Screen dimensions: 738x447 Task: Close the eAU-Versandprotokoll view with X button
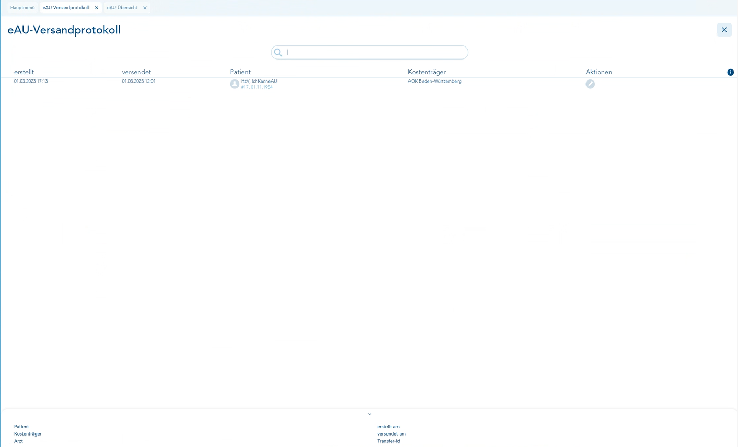click(724, 30)
